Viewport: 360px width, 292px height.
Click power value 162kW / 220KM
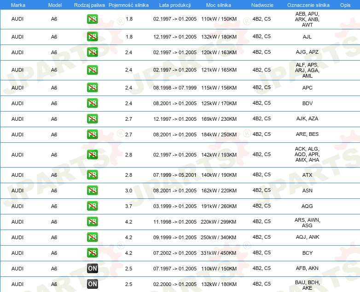coord(219,191)
